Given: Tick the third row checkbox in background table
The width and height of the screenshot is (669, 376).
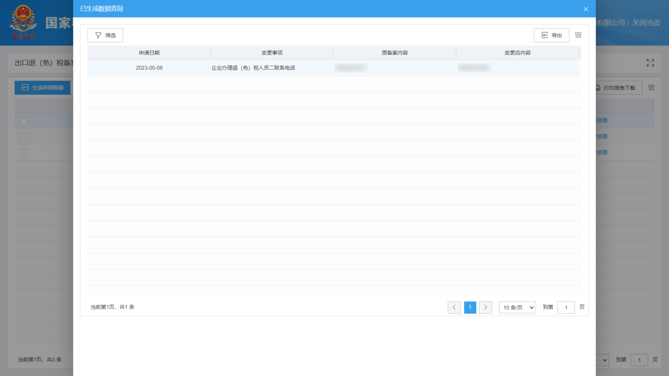Looking at the screenshot, I should coord(23,153).
